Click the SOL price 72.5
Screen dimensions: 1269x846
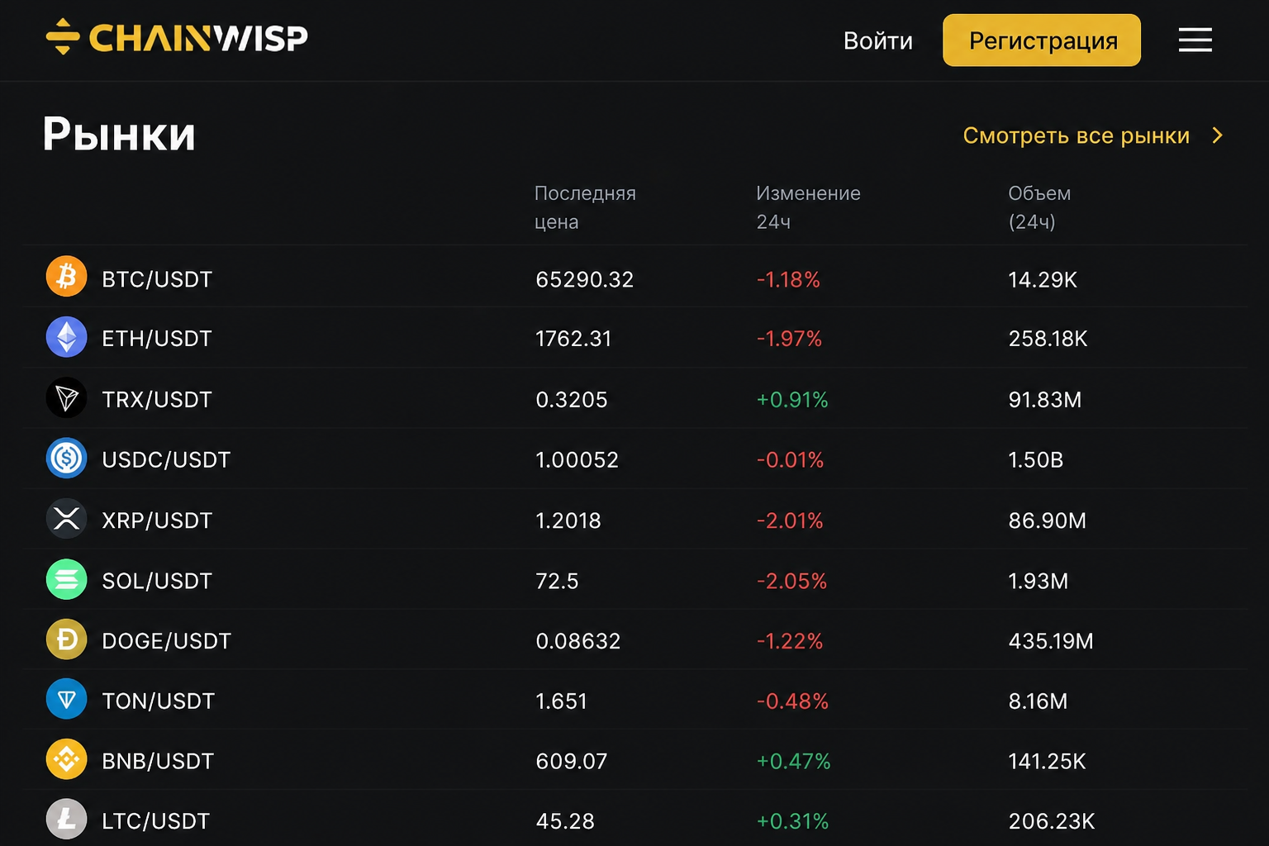(557, 581)
